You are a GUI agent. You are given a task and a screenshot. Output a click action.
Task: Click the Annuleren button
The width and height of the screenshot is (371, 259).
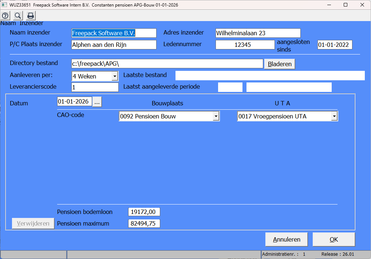coord(287,239)
